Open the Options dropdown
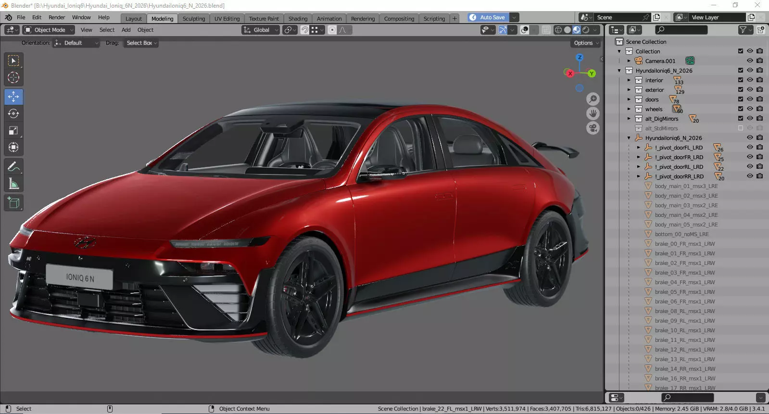The width and height of the screenshot is (769, 414). 586,43
